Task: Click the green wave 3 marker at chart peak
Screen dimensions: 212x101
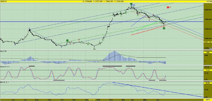Action: coord(131,4)
